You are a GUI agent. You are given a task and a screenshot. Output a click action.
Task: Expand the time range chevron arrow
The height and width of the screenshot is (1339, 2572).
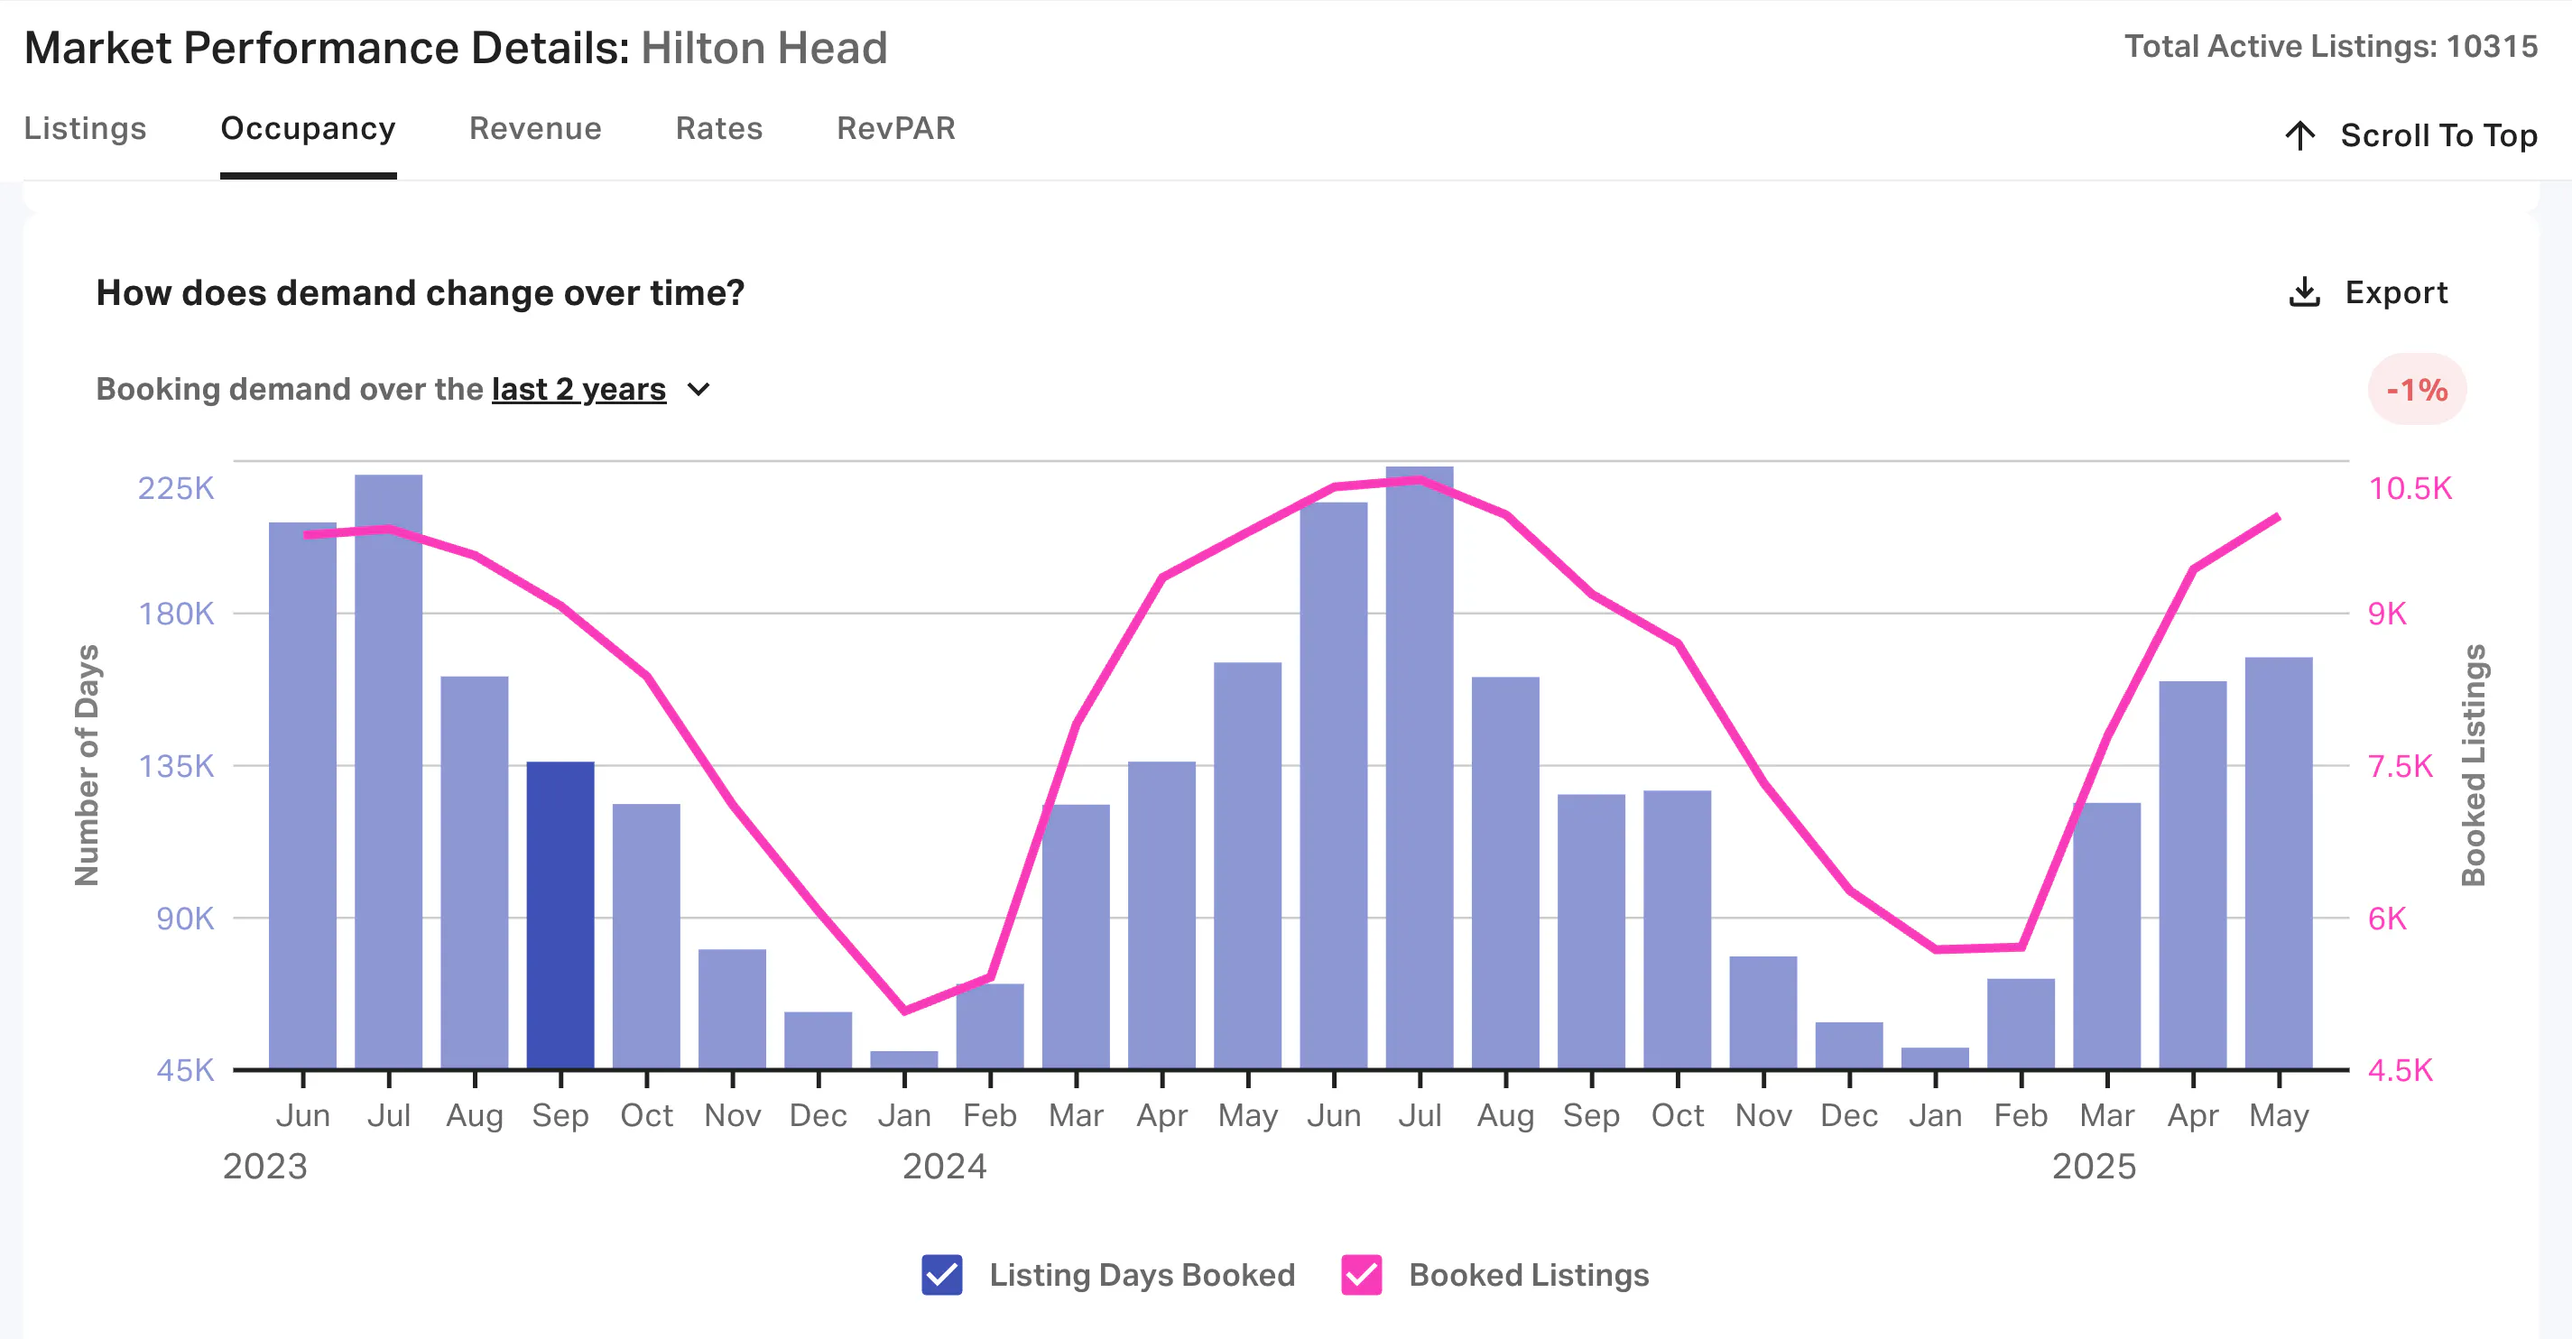(x=699, y=390)
